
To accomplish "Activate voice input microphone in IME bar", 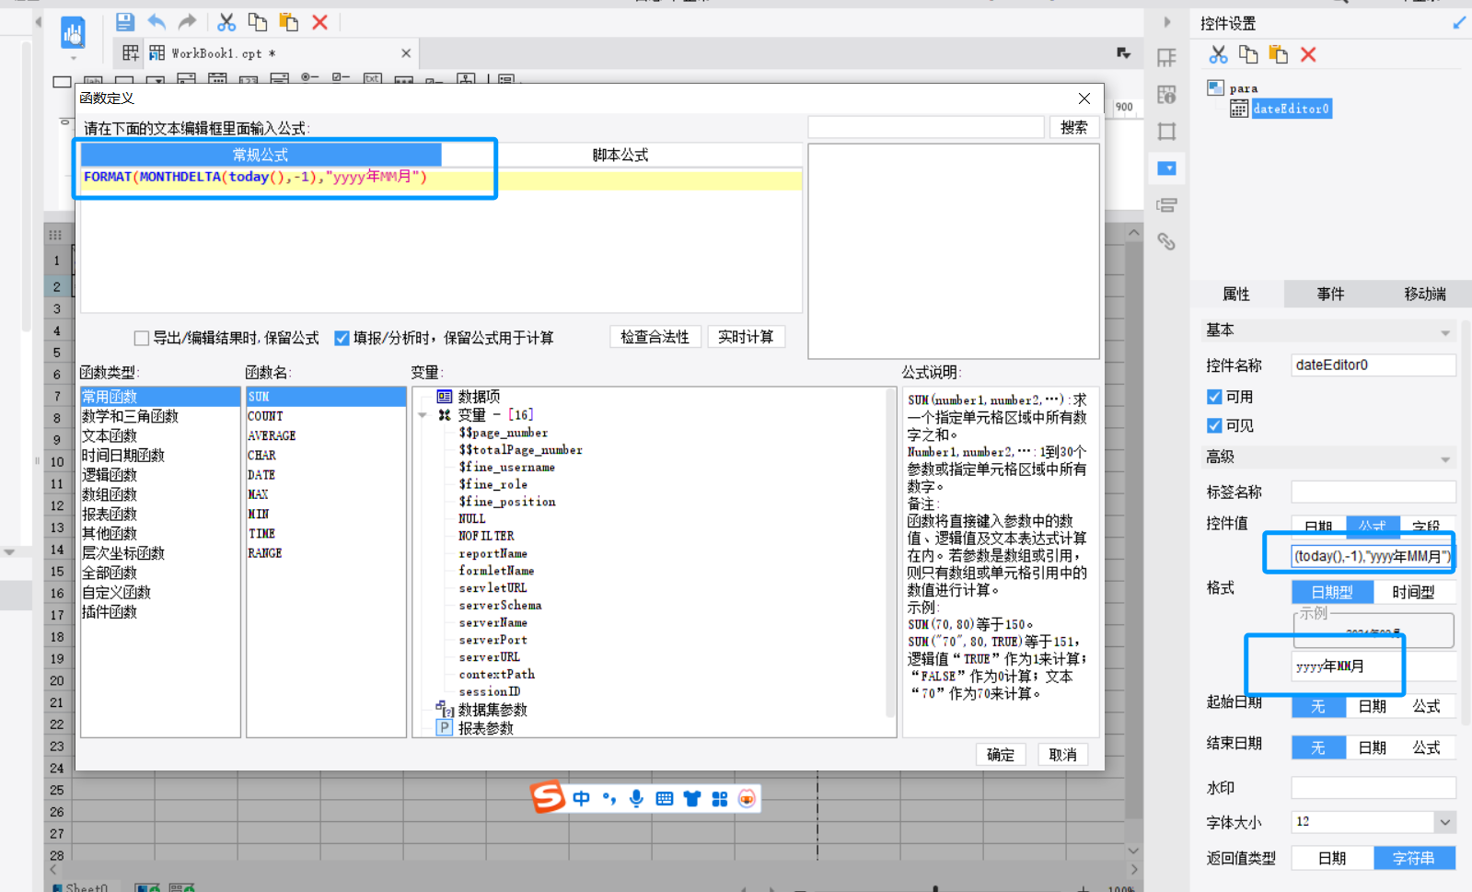I will click(636, 798).
